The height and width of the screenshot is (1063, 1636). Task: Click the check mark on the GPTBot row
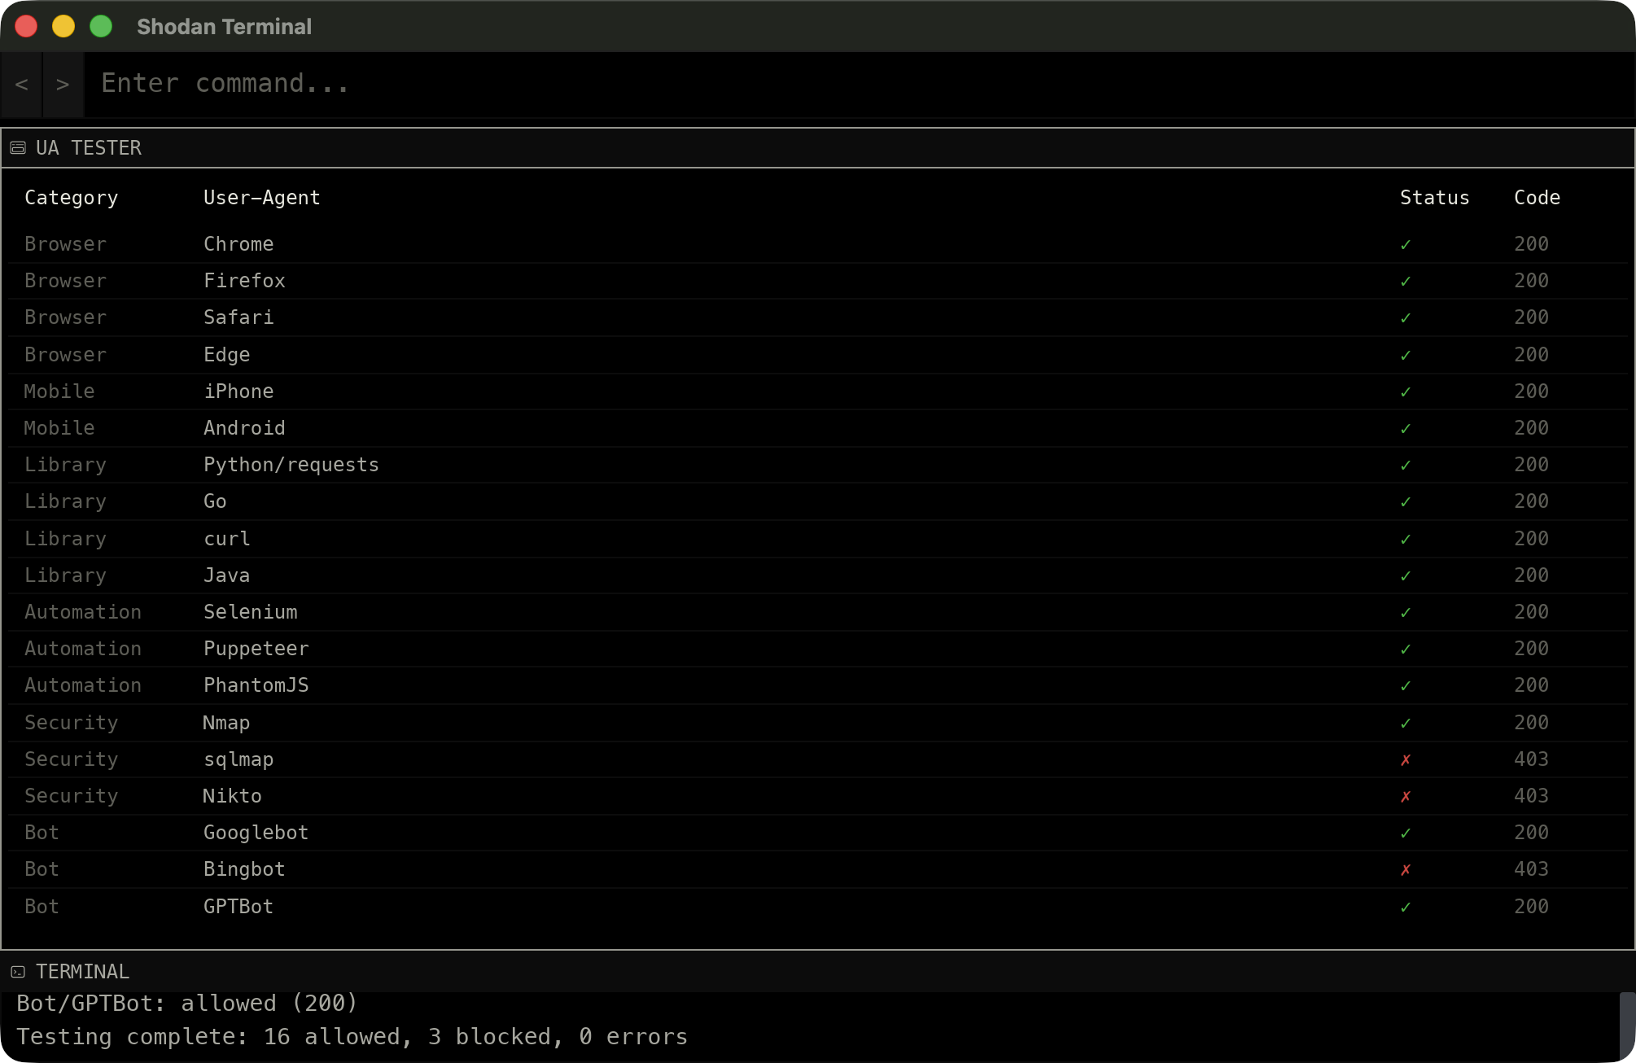tap(1406, 906)
